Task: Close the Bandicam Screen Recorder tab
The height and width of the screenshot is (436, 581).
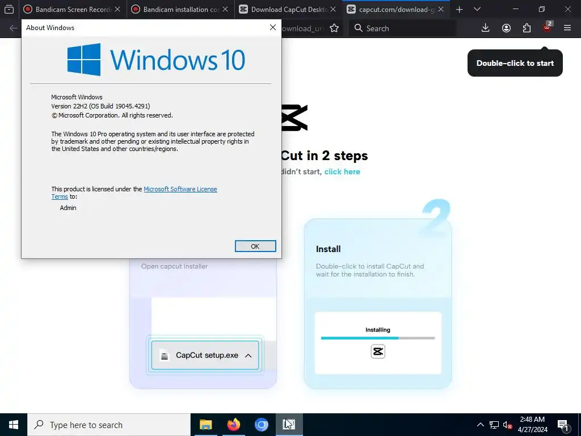Action: [117, 9]
